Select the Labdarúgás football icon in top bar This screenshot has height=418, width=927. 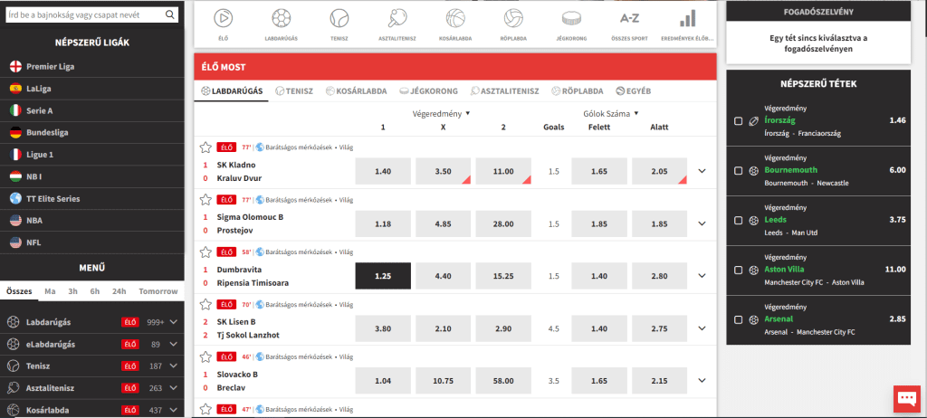point(282,19)
